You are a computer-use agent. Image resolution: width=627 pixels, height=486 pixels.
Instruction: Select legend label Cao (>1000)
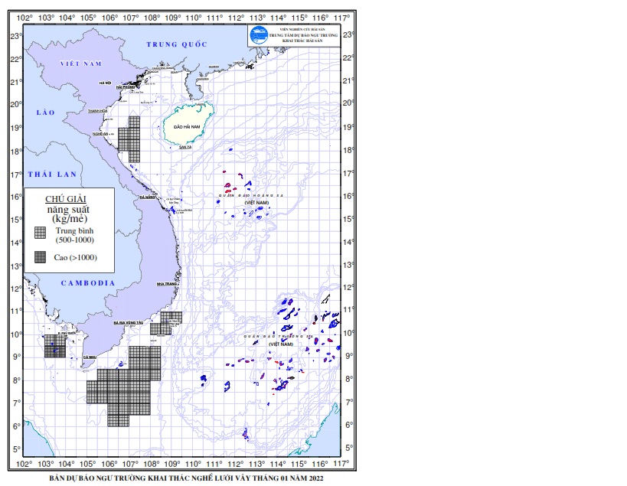76,257
